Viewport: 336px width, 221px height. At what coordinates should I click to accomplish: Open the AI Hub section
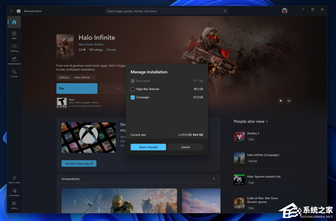click(x=14, y=73)
